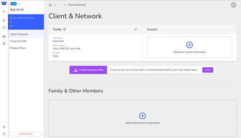Viewport: 241px width, 138px height.
Task: Open the Financial Profile menu item
Action: (x=26, y=41)
